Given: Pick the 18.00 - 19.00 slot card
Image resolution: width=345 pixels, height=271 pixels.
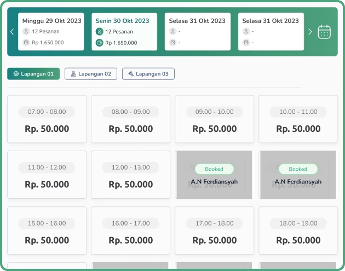Looking at the screenshot, I should coord(298,230).
